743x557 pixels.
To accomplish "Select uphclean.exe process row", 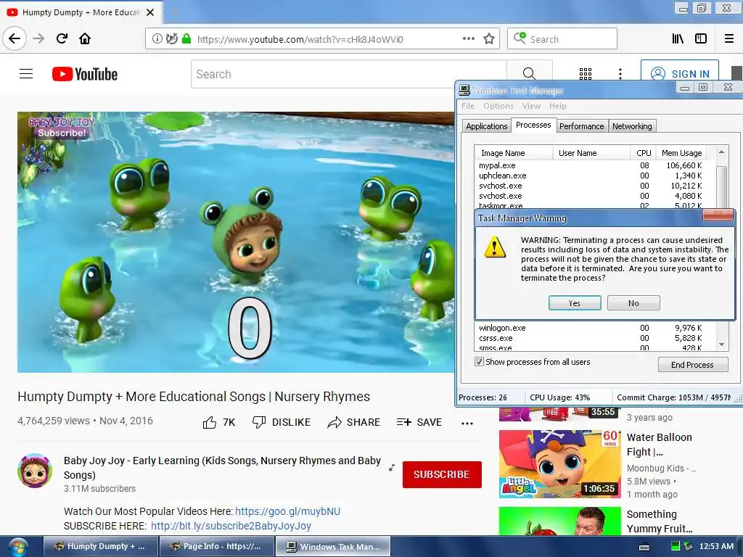I will (591, 176).
